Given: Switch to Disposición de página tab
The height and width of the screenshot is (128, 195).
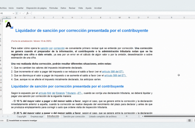Looking at the screenshot, I should coord(36,8).
